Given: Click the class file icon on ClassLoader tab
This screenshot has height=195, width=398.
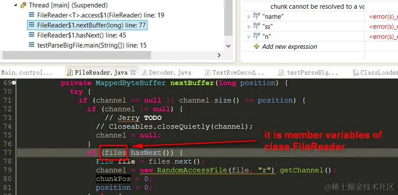Looking at the screenshot, I should coord(356,72).
